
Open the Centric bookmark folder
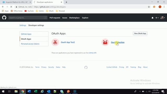[40, 11]
